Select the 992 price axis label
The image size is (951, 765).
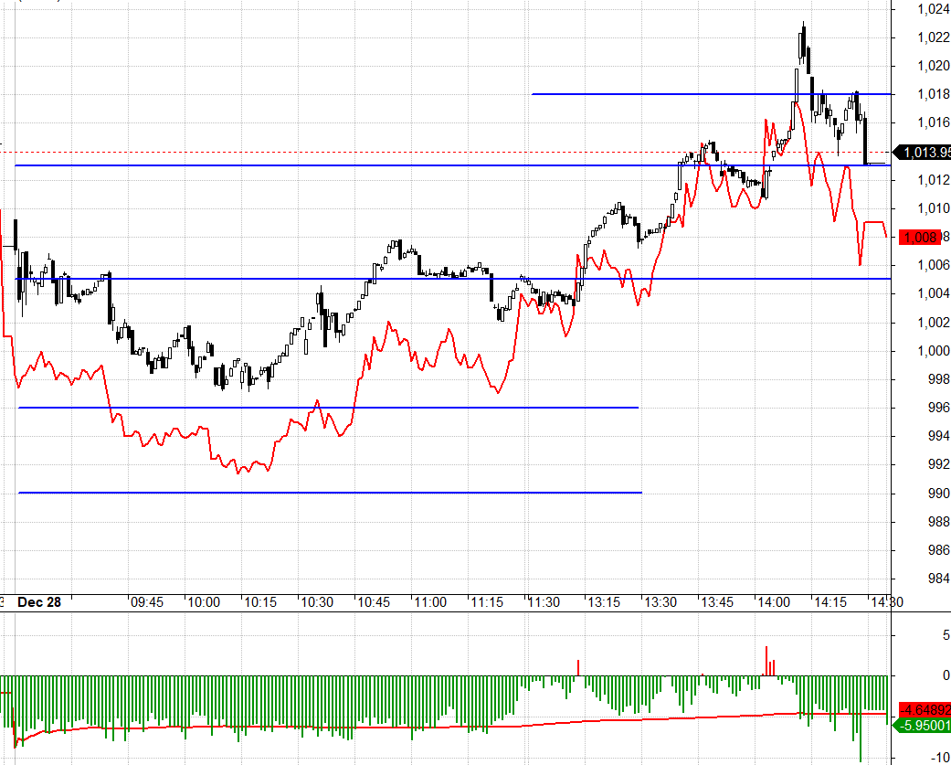(939, 464)
